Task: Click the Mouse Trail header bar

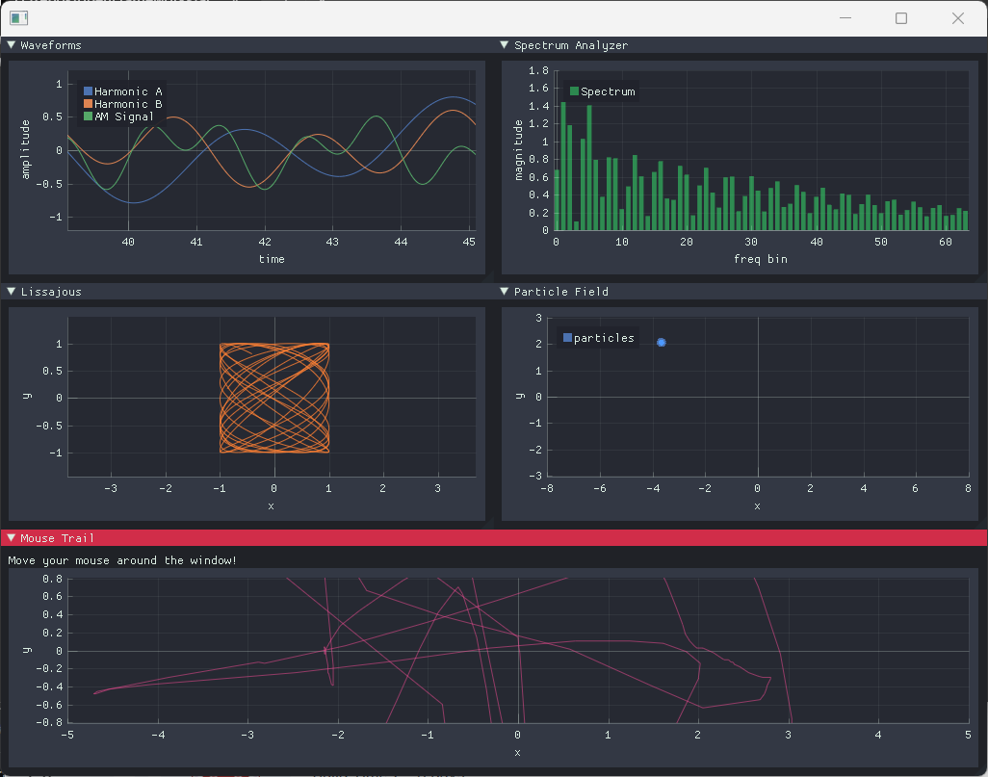Action: click(x=494, y=537)
